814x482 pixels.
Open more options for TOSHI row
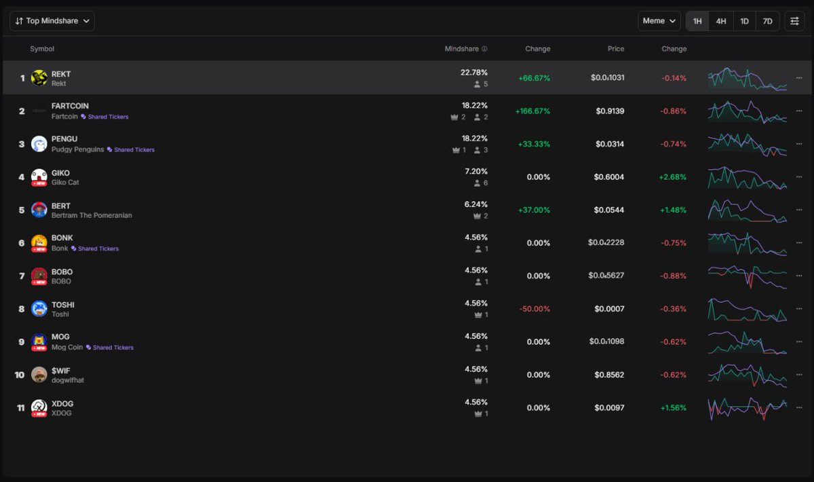pyautogui.click(x=798, y=309)
